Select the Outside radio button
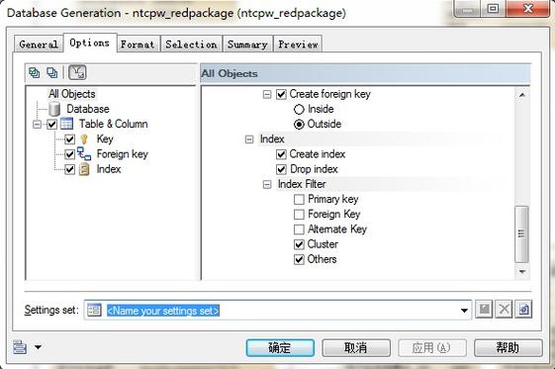The height and width of the screenshot is (369, 555). (x=299, y=125)
